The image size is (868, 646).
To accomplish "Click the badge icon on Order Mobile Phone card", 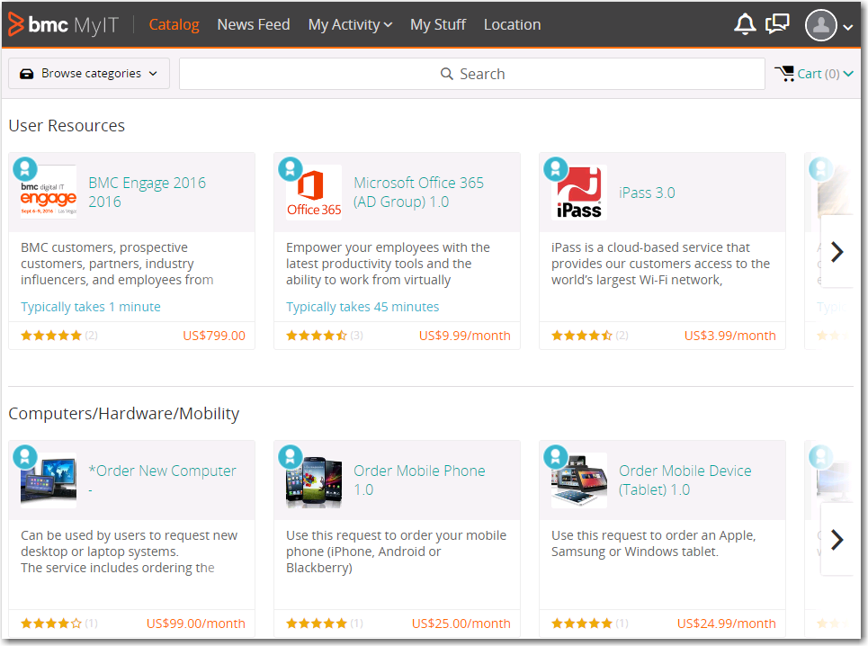I will 291,456.
